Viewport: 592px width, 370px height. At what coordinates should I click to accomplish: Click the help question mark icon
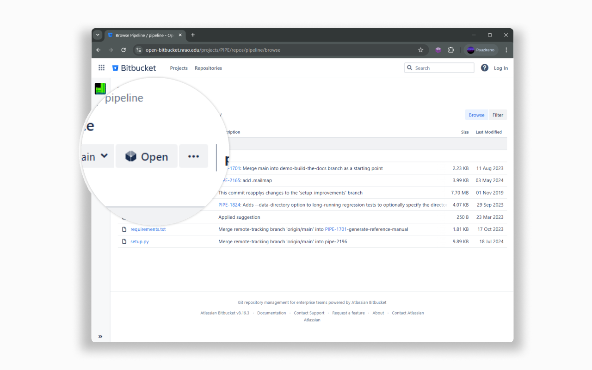pyautogui.click(x=484, y=68)
